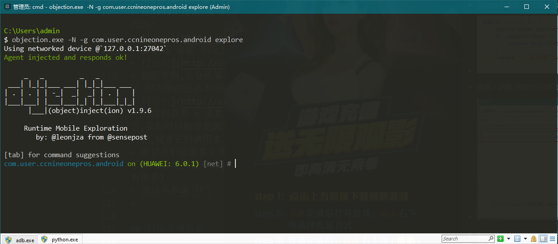The image size is (558, 244).
Task: Open the window system menu icon in title bar
Action: click(x=7, y=7)
